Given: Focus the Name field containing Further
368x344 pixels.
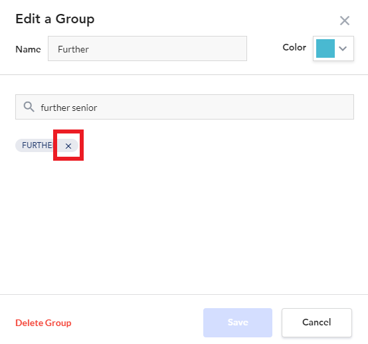Looking at the screenshot, I should 147,48.
